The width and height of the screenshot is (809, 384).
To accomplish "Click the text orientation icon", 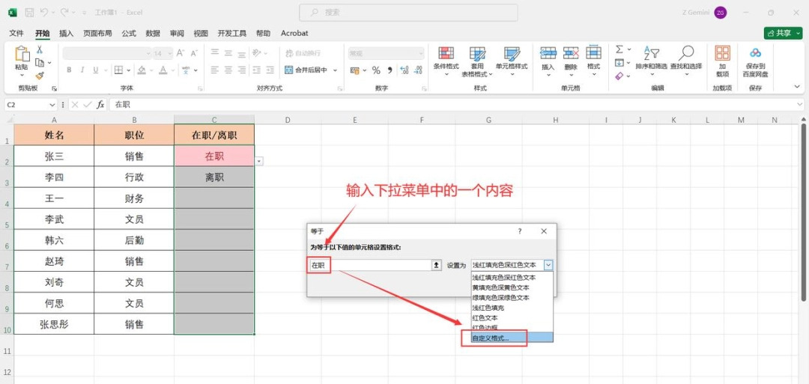I will point(256,52).
